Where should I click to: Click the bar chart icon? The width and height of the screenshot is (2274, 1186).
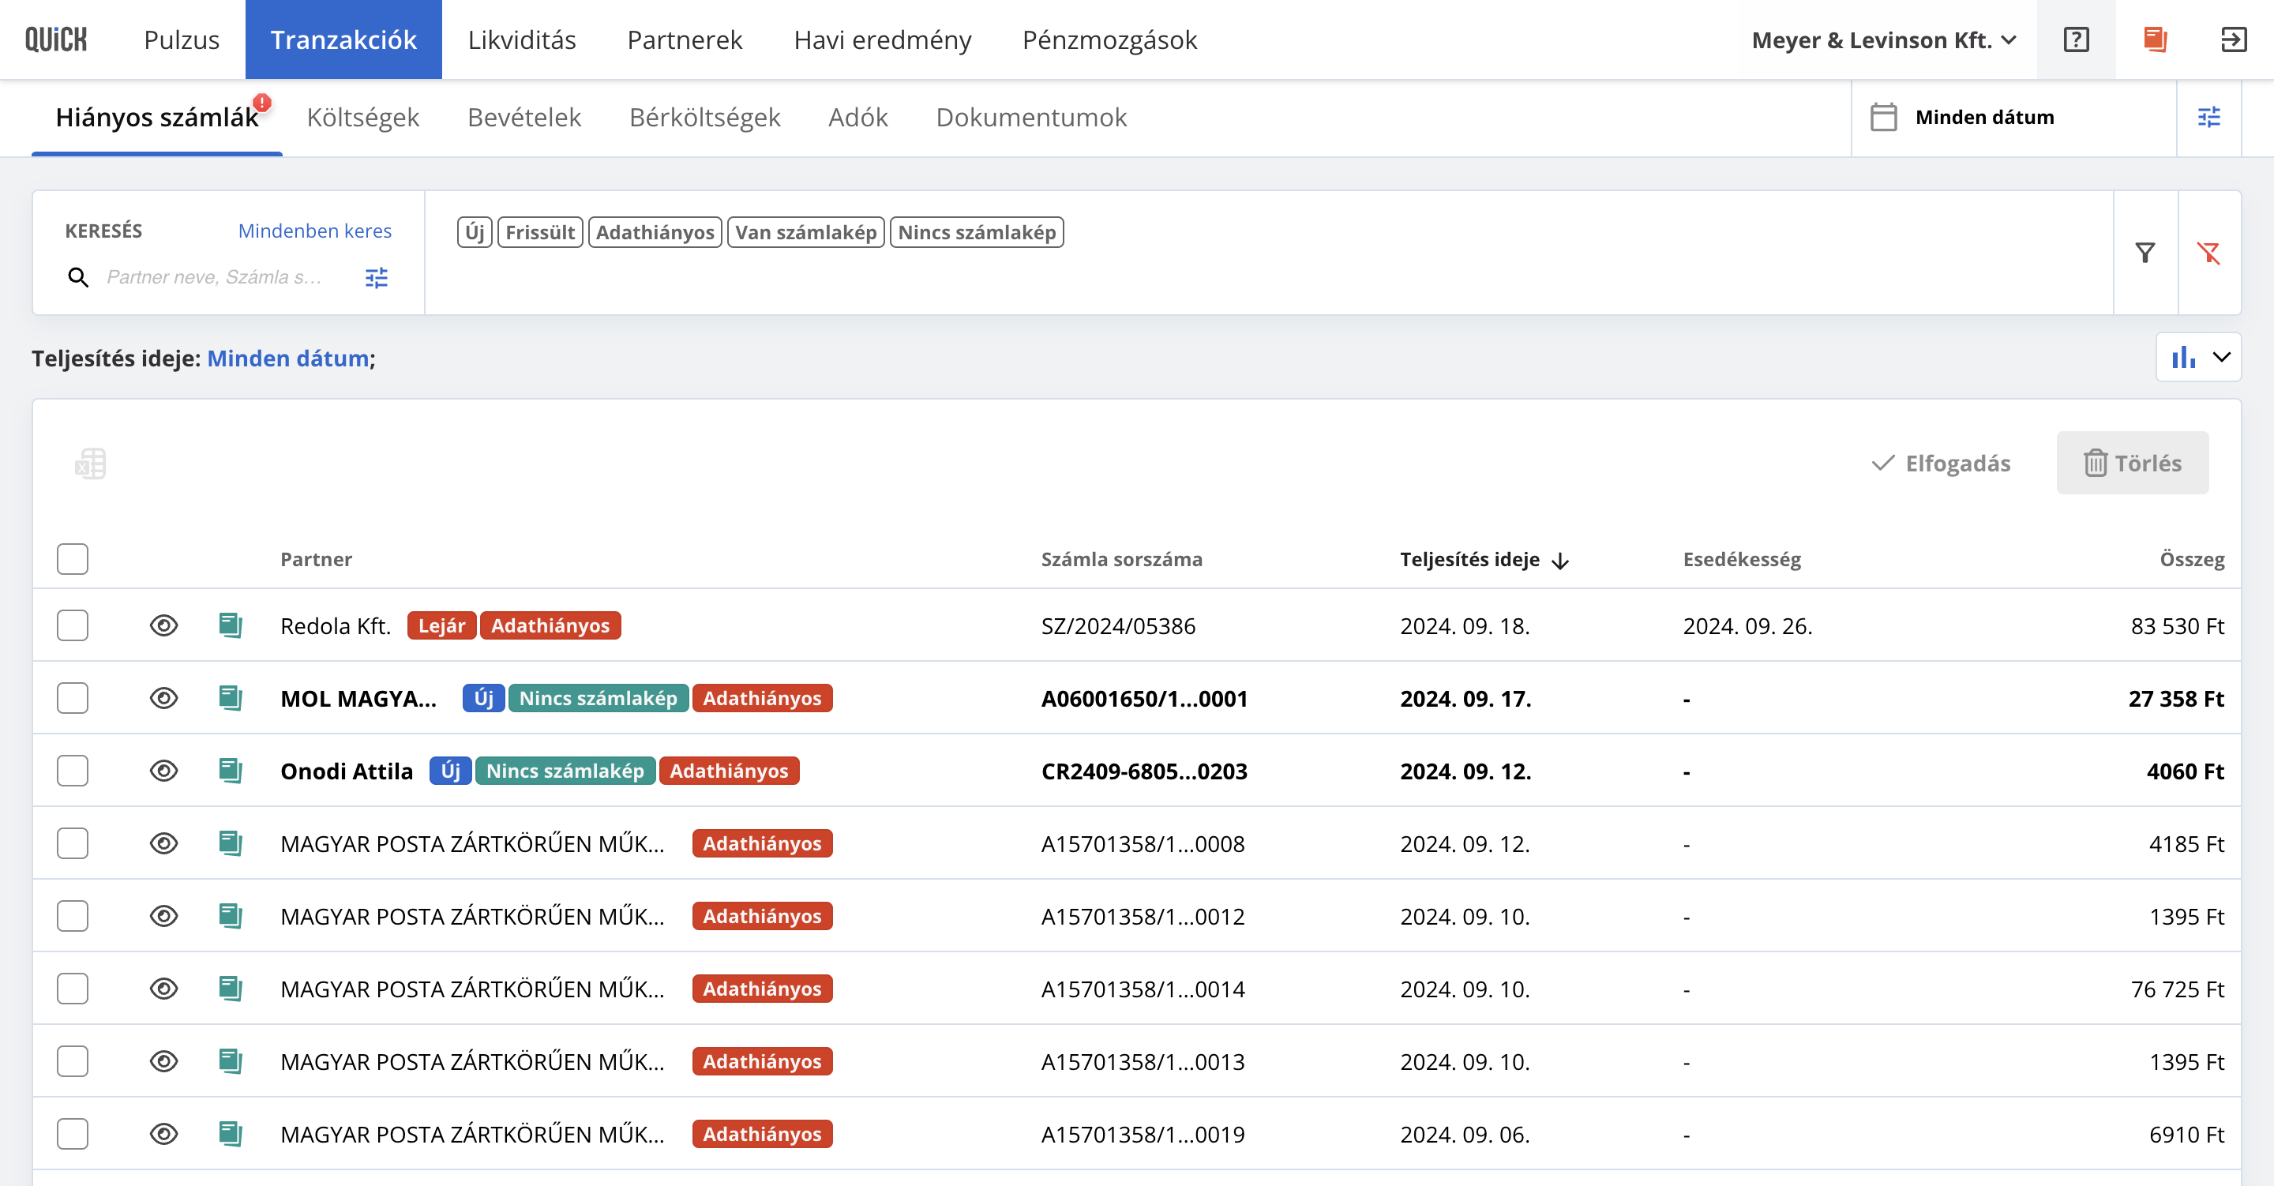pyautogui.click(x=2183, y=357)
